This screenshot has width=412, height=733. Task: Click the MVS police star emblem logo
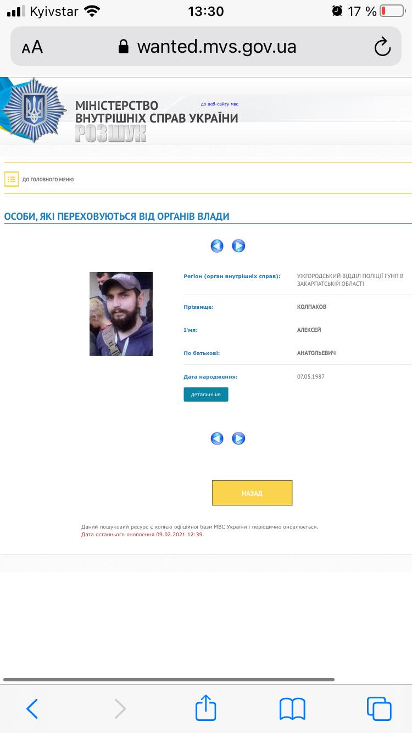point(34,110)
